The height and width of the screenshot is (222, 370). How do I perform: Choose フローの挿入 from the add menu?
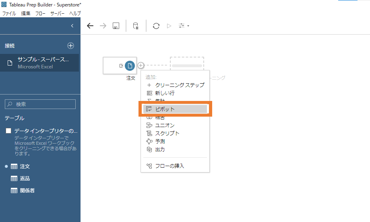pos(175,166)
